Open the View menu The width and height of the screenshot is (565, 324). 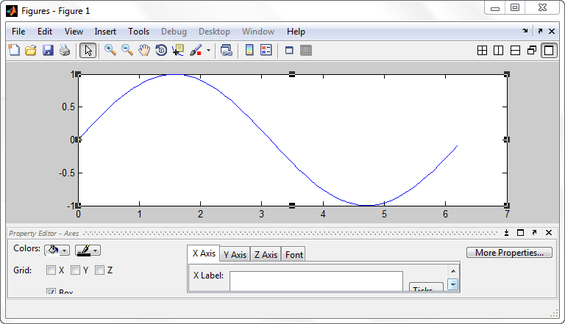pyautogui.click(x=74, y=32)
